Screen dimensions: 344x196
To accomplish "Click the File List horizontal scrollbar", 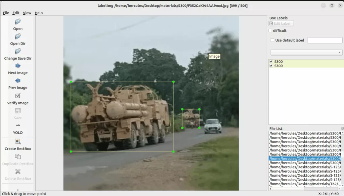I will (x=305, y=189).
